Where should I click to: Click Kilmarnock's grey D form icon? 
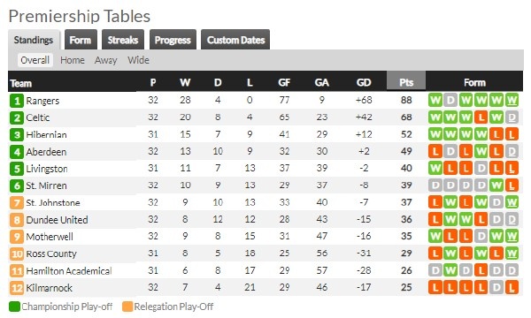pyautogui.click(x=496, y=288)
